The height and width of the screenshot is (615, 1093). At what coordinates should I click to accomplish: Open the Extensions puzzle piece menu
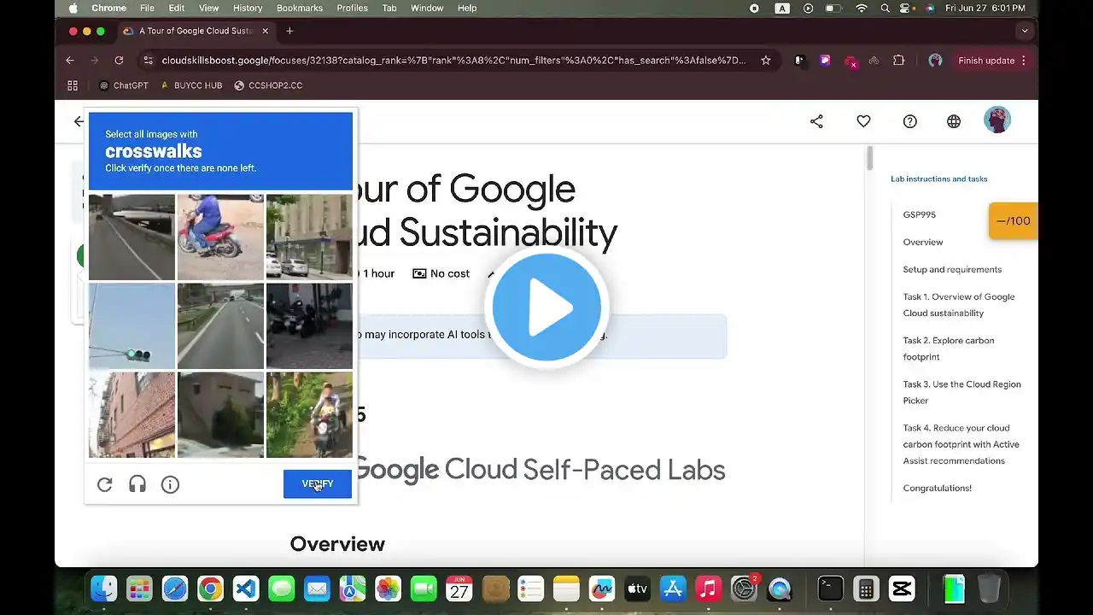point(898,61)
